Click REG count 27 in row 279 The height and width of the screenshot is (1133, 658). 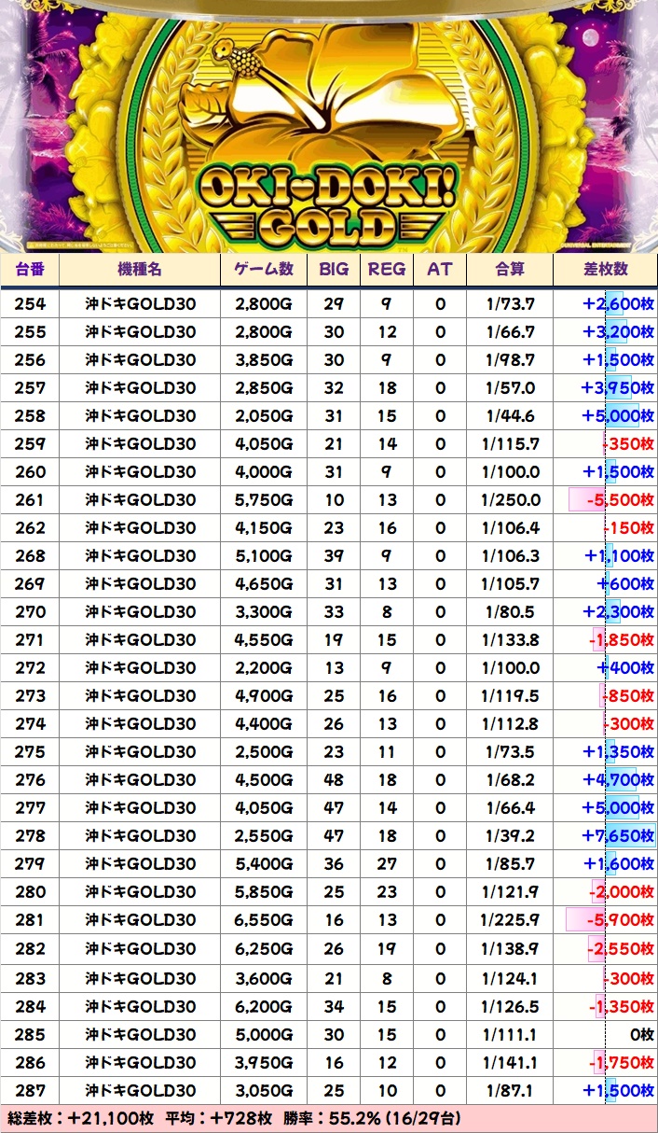[x=387, y=864]
